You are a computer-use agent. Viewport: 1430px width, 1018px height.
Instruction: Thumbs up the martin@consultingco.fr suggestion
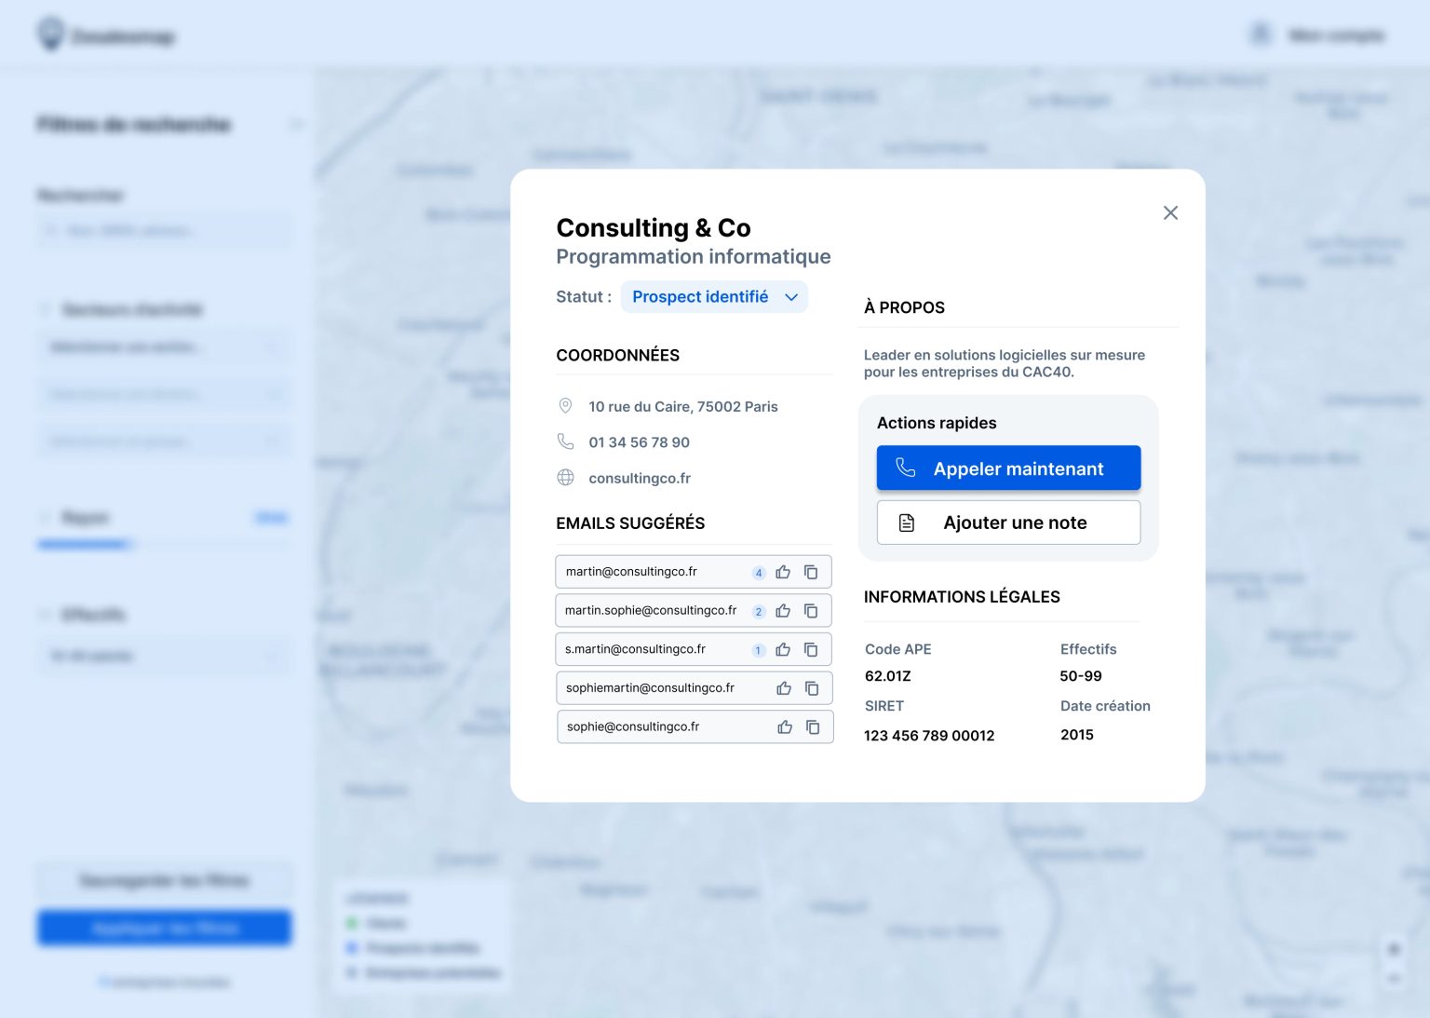pyautogui.click(x=783, y=572)
